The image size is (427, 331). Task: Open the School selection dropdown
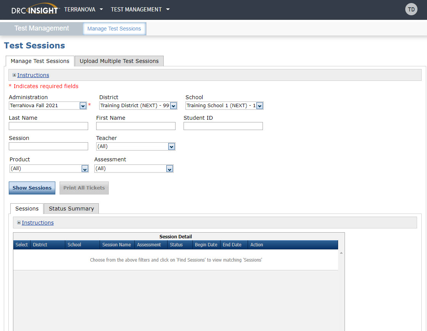(x=259, y=106)
